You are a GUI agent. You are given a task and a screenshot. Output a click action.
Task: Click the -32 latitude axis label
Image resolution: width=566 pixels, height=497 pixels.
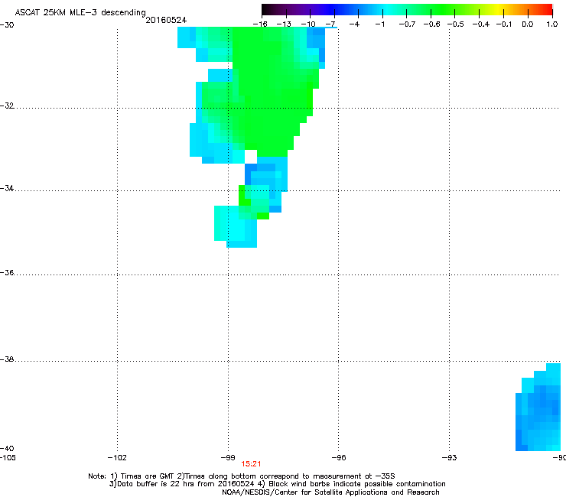(x=7, y=106)
